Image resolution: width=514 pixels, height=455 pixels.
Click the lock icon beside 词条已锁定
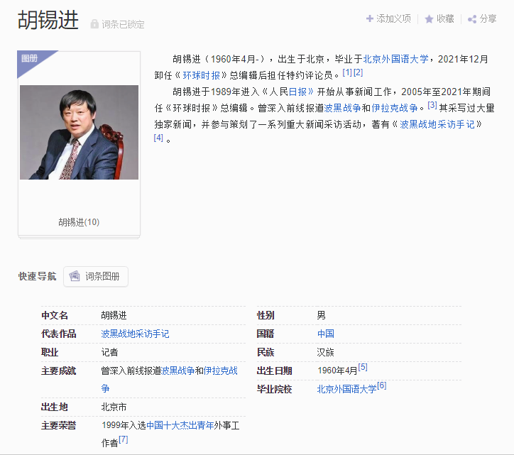coord(94,24)
